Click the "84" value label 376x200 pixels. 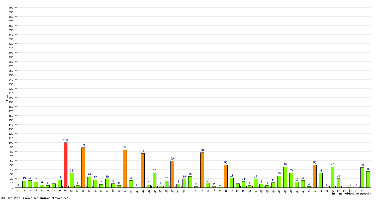(125, 147)
